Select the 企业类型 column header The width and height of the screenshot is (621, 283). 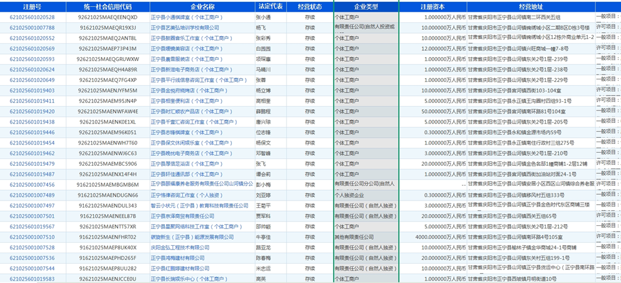point(366,6)
